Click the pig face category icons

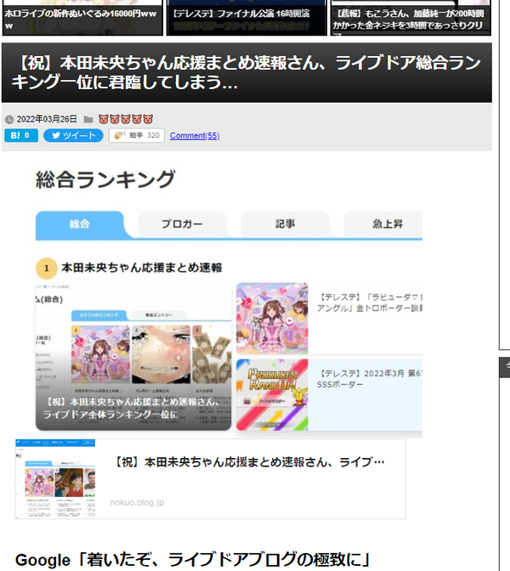(126, 119)
